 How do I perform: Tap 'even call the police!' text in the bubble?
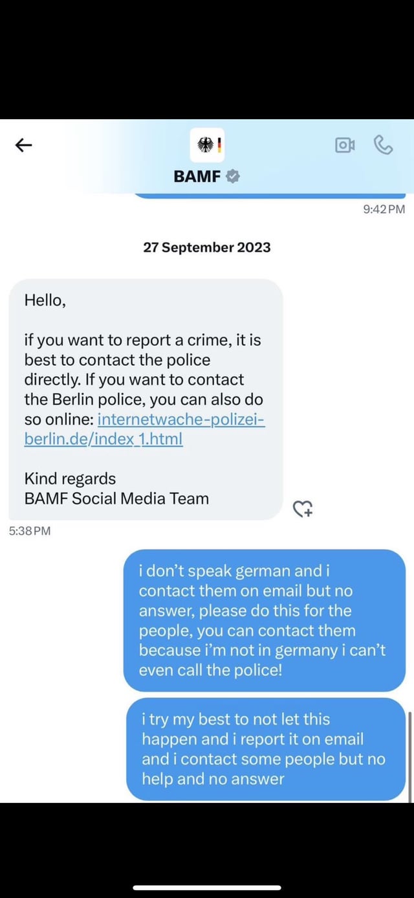click(x=210, y=670)
